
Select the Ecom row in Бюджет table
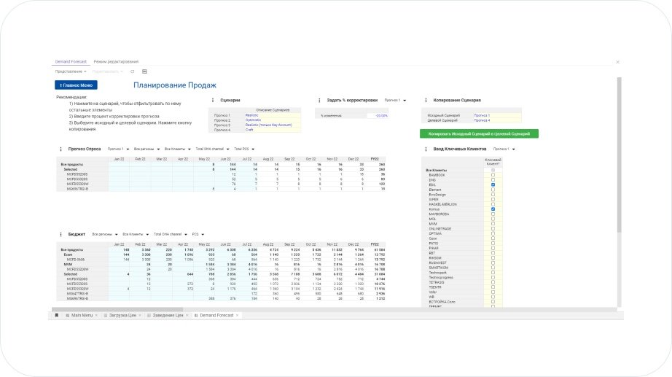point(221,254)
